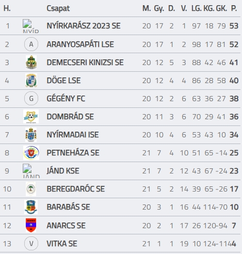Screen dimensions: 242x254
Task: Click the Vitka SE letter V badge
Action: tap(31, 244)
